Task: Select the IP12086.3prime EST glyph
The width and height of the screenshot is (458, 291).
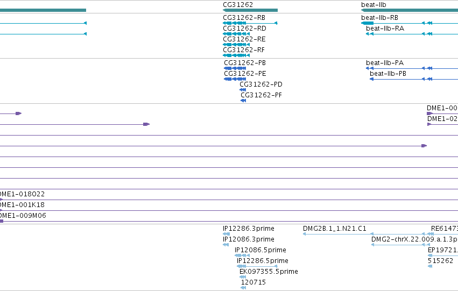Action: pos(226,245)
